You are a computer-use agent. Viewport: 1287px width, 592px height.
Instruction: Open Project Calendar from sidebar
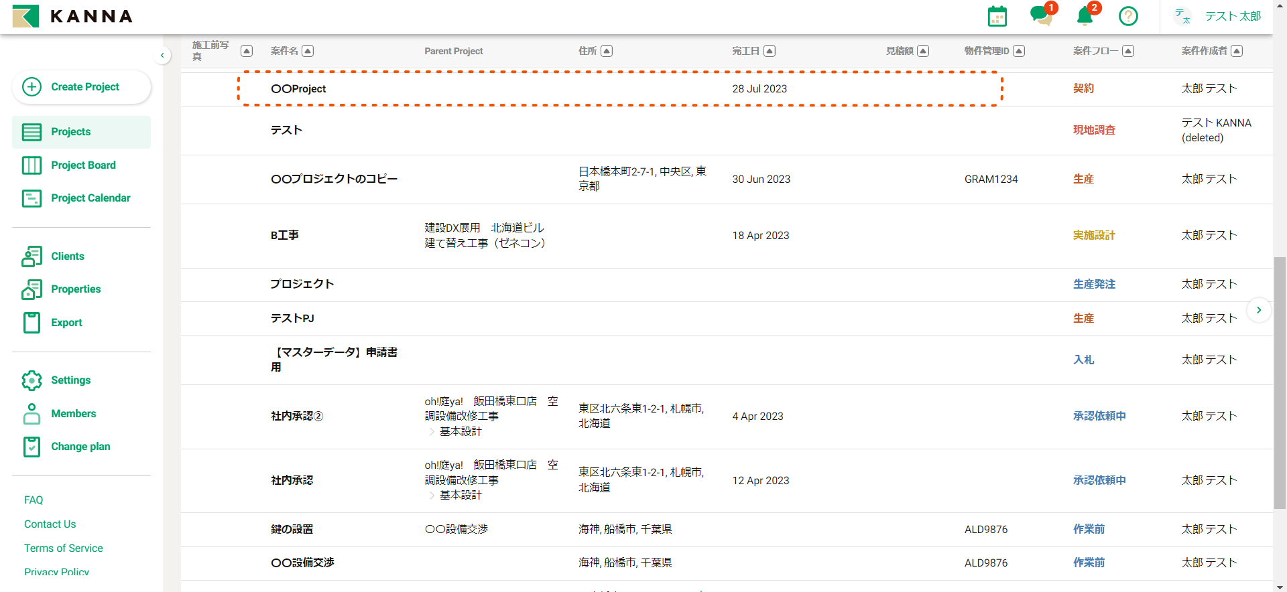[90, 198]
